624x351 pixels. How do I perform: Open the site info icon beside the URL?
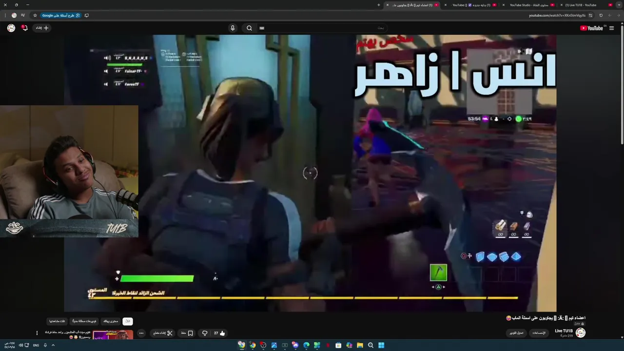[x=590, y=16]
